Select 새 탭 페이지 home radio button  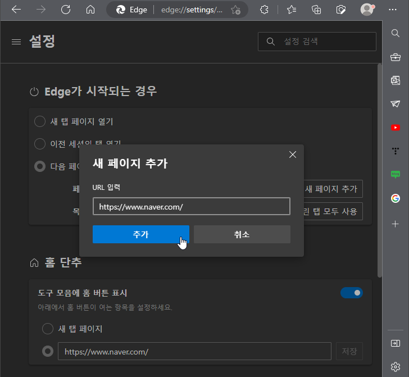(x=48, y=329)
